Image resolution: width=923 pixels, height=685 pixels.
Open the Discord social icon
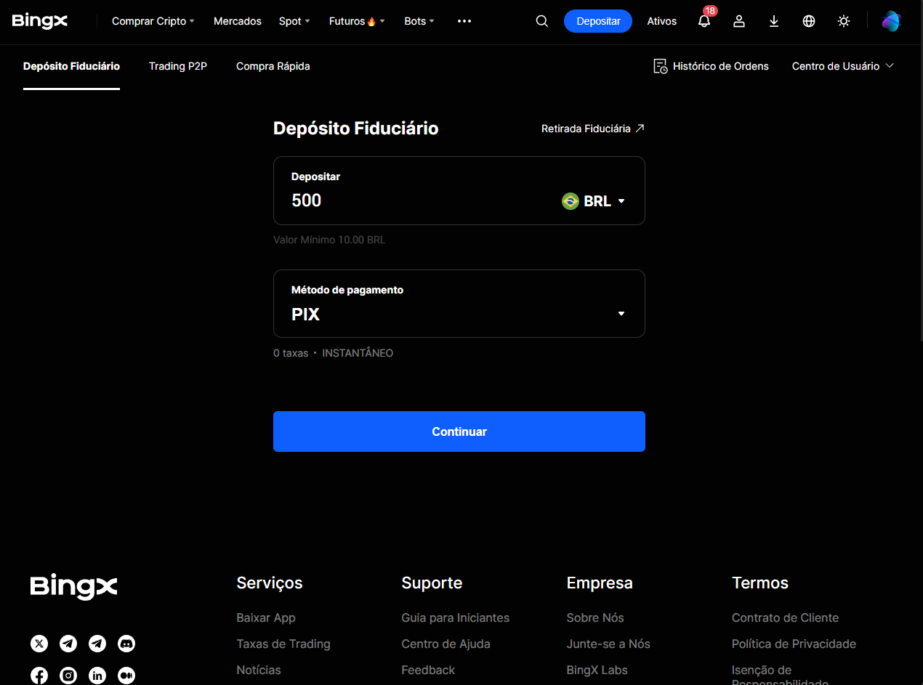[x=126, y=644]
